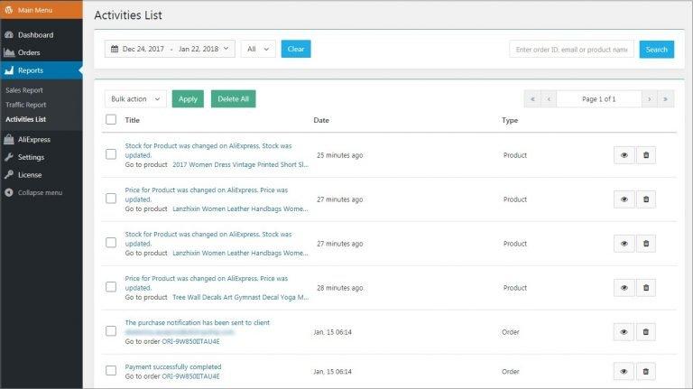Check the Payment successfully completed row
The width and height of the screenshot is (693, 389).
tap(111, 370)
